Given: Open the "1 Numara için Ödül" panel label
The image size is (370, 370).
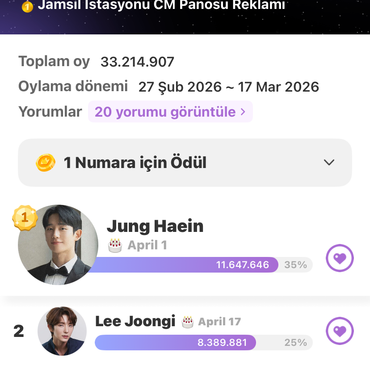Looking at the screenshot, I should point(135,163).
